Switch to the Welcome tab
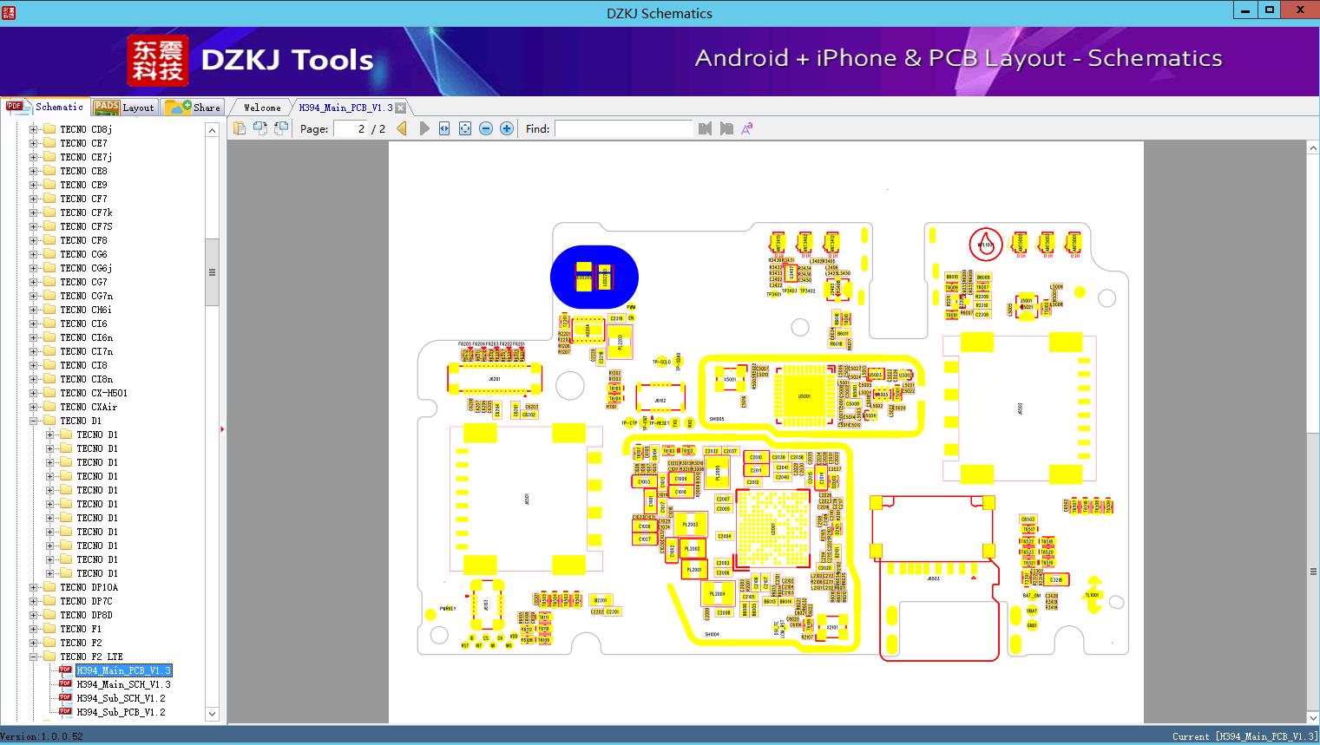 [262, 108]
